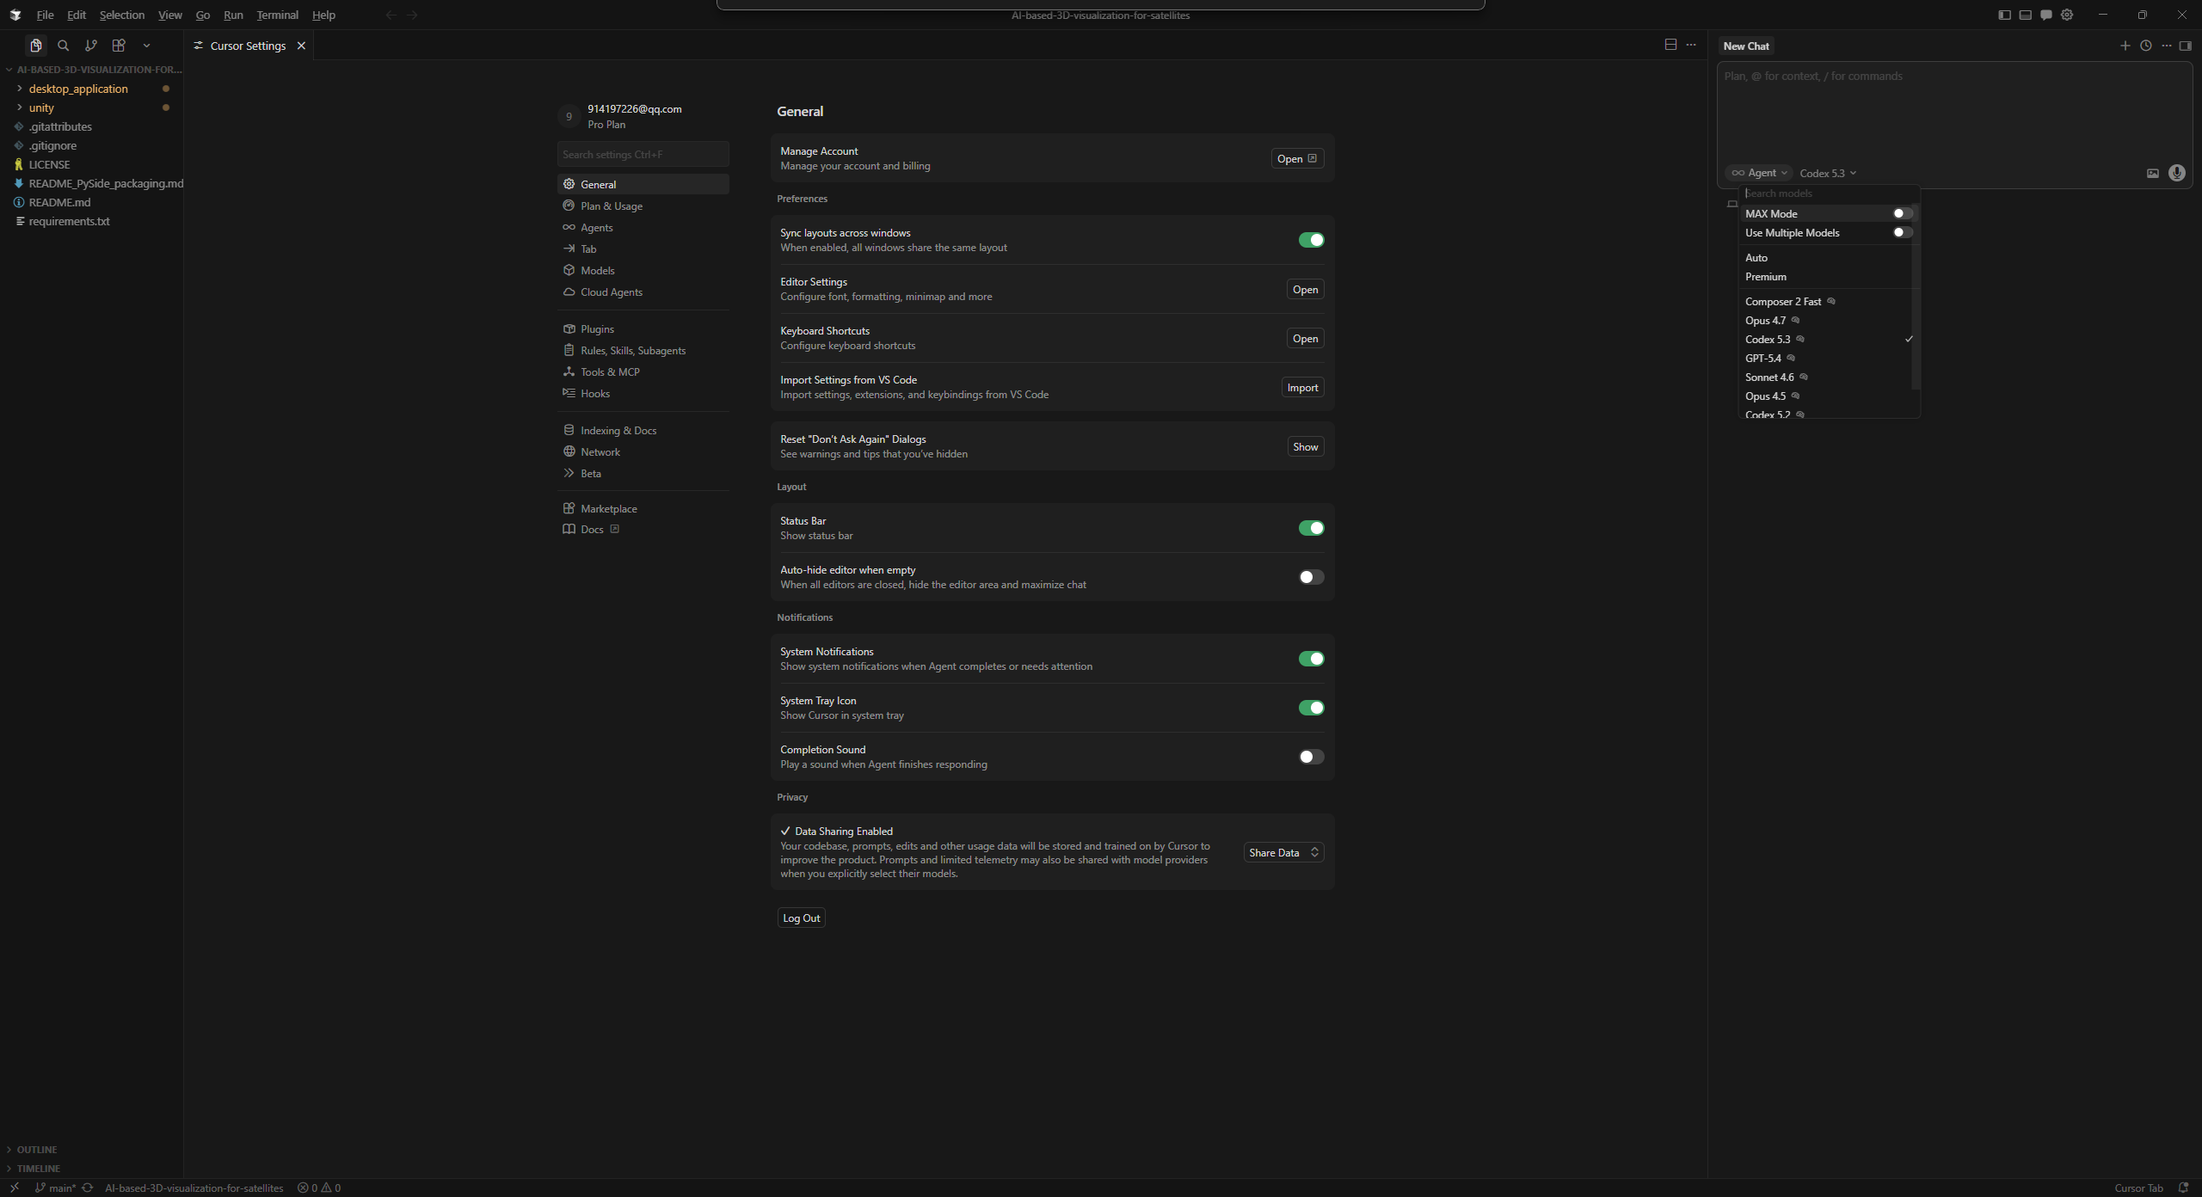Screen dimensions: 2202x1197
Task: Go back with the navigation arrow
Action: [391, 15]
